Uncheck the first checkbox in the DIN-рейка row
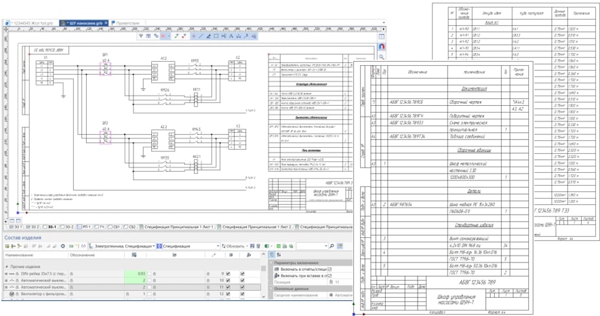 [228, 274]
